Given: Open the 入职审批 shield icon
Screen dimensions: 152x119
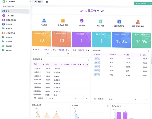Looking at the screenshot, I should 82,21.
